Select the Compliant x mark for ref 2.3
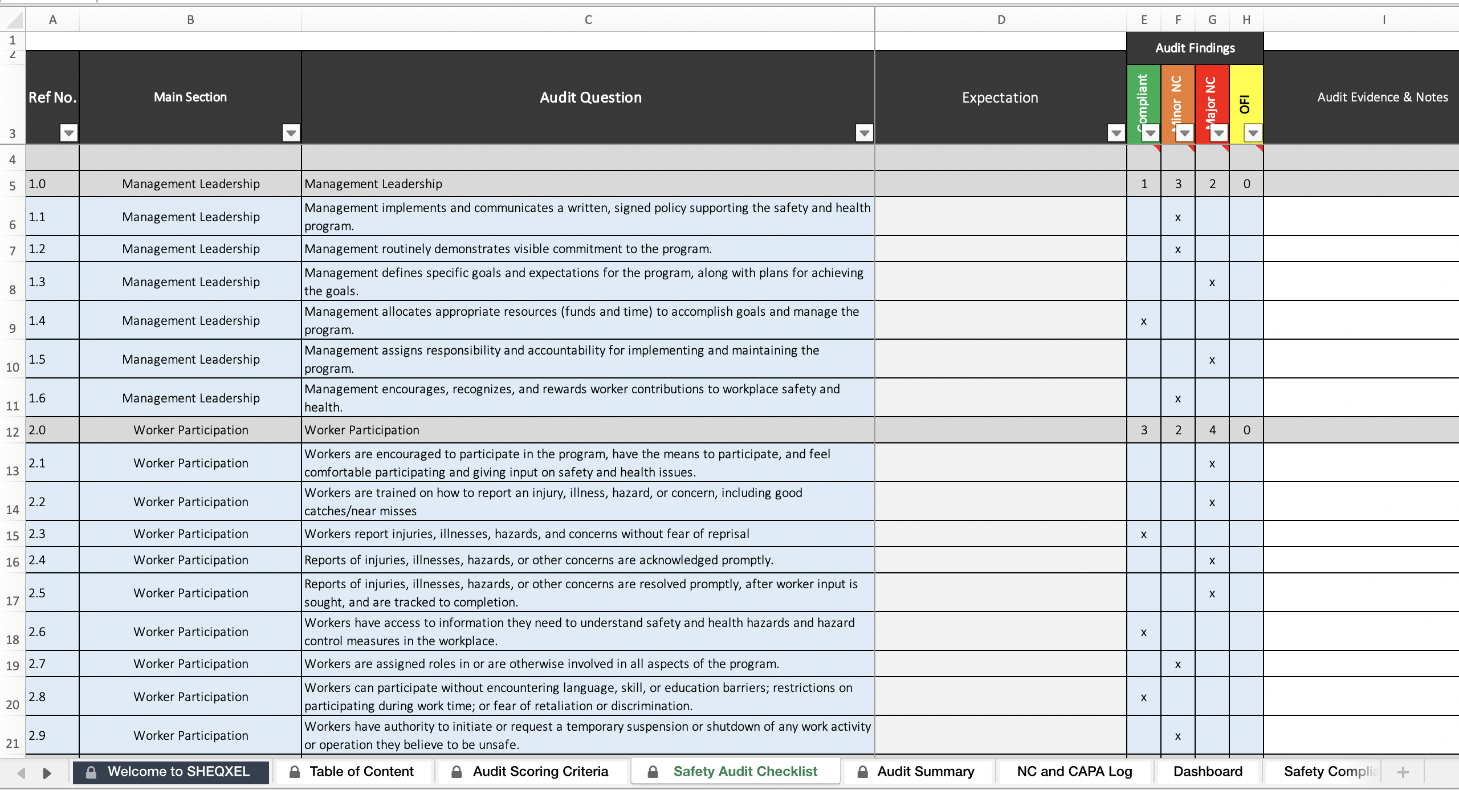 [1144, 534]
